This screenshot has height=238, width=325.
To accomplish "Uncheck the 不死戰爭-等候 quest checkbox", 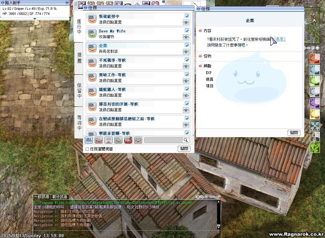I will [187, 60].
